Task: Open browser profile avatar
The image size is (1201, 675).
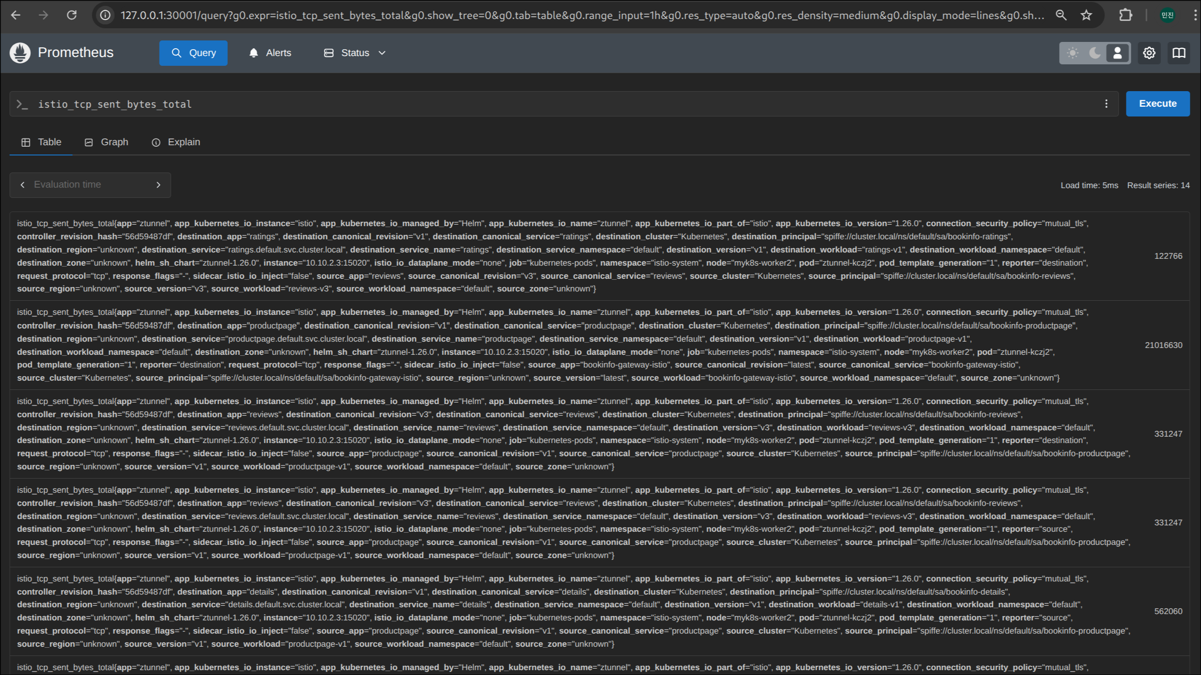Action: click(x=1168, y=15)
